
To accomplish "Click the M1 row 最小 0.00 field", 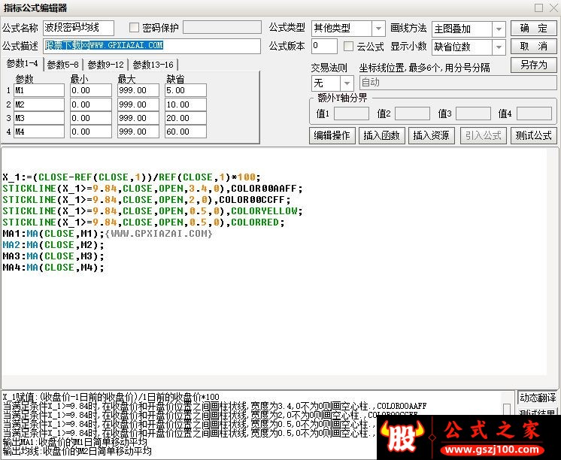I will click(91, 90).
